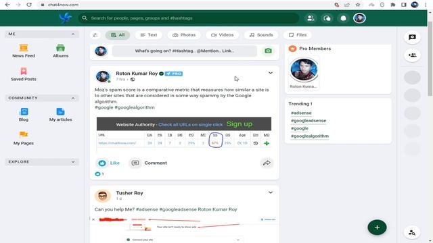The height and width of the screenshot is (243, 433).
Task: Share Roton Kumar Roy's post
Action: [267, 163]
